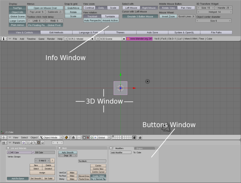Viewport: 241px width, 183px height.
Task: Collapse the 3D view header menus triangle
Action: [x=10, y=137]
